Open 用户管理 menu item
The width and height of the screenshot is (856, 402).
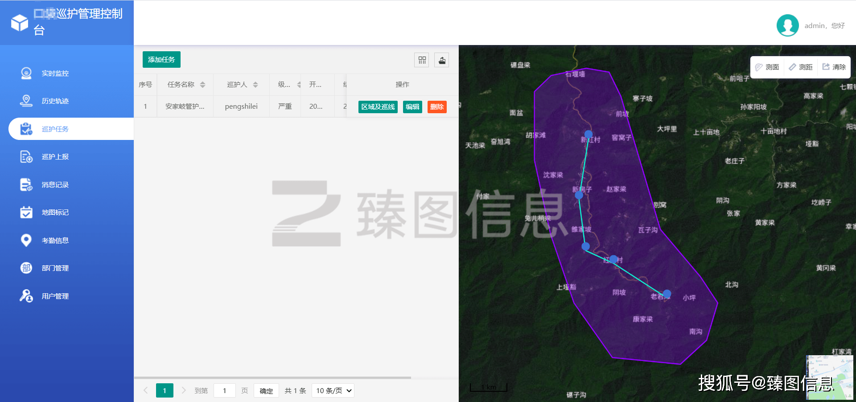[x=55, y=296]
